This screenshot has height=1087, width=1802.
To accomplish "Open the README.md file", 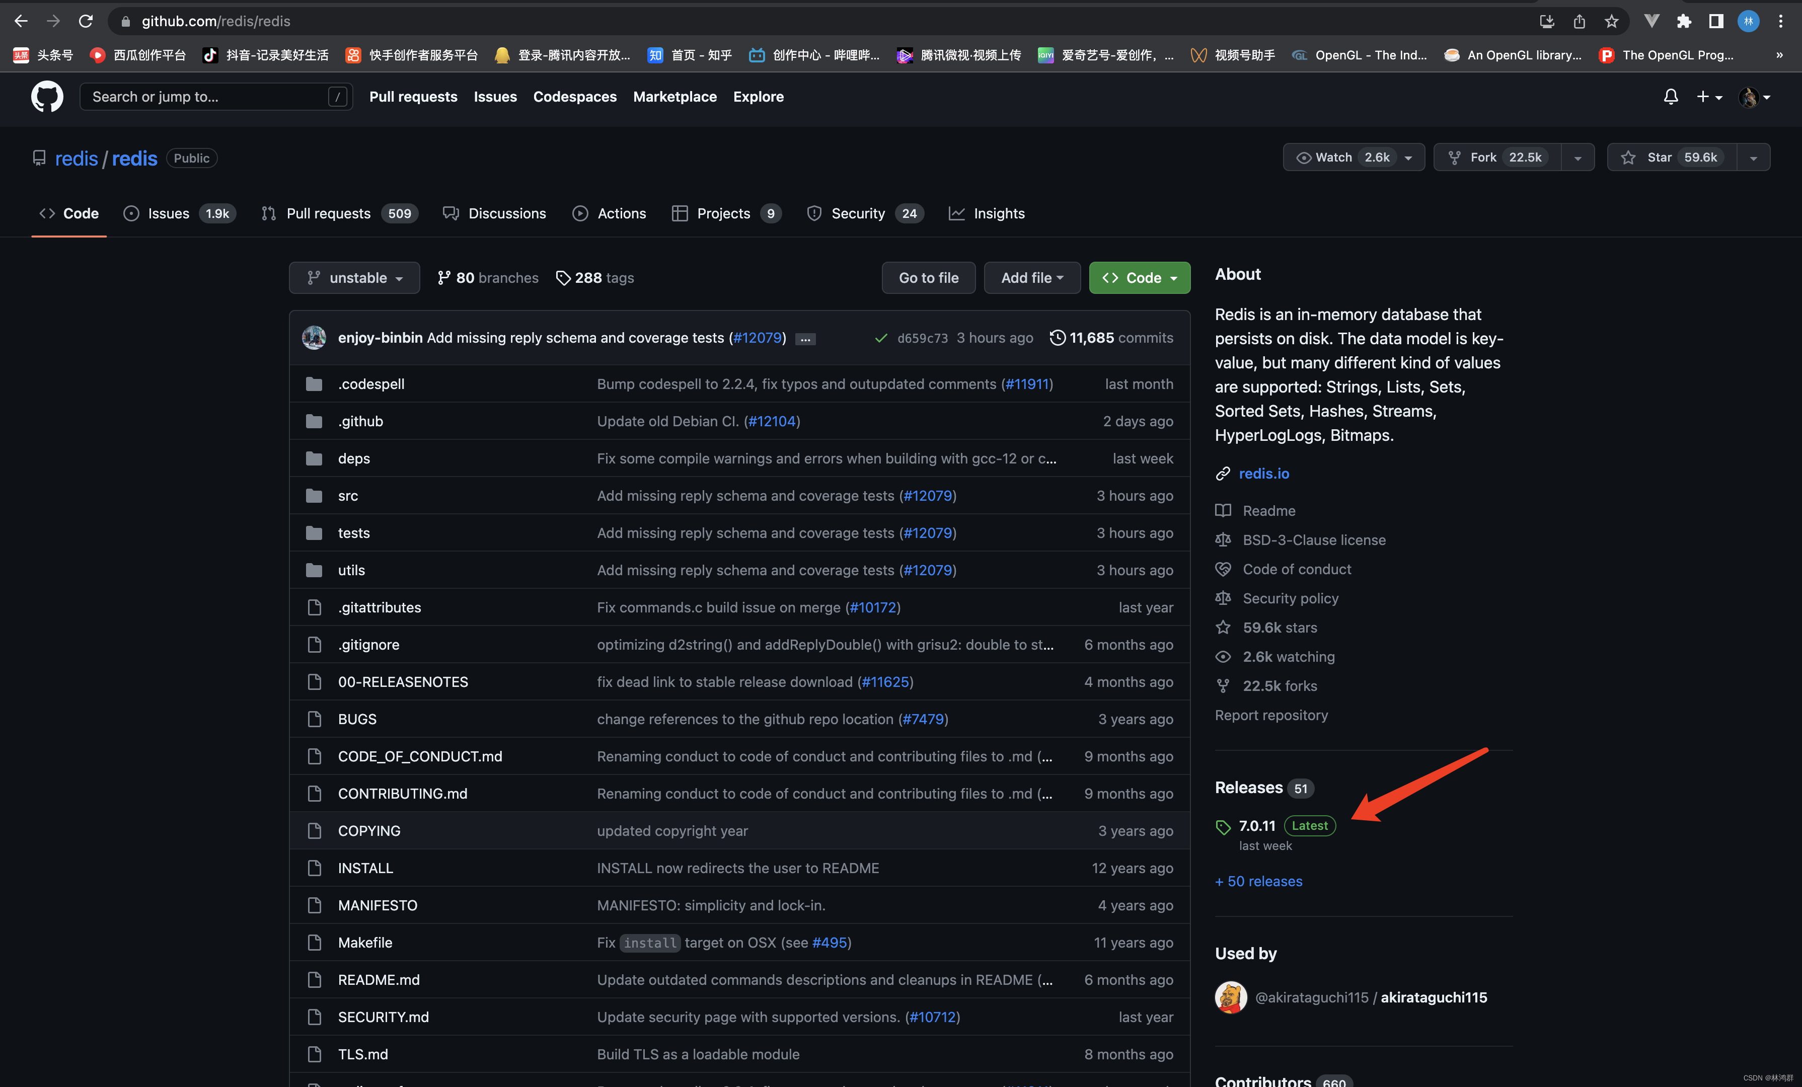I will pos(379,979).
